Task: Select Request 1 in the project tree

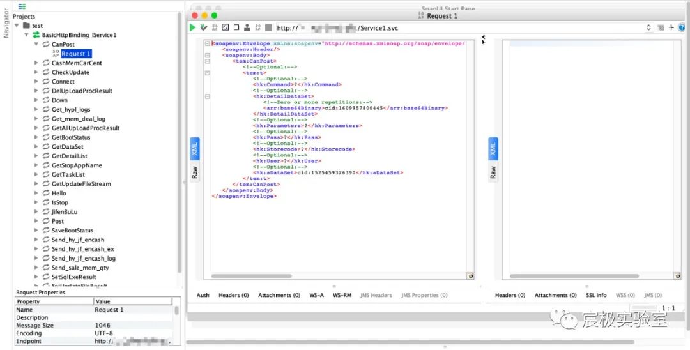Action: [75, 54]
